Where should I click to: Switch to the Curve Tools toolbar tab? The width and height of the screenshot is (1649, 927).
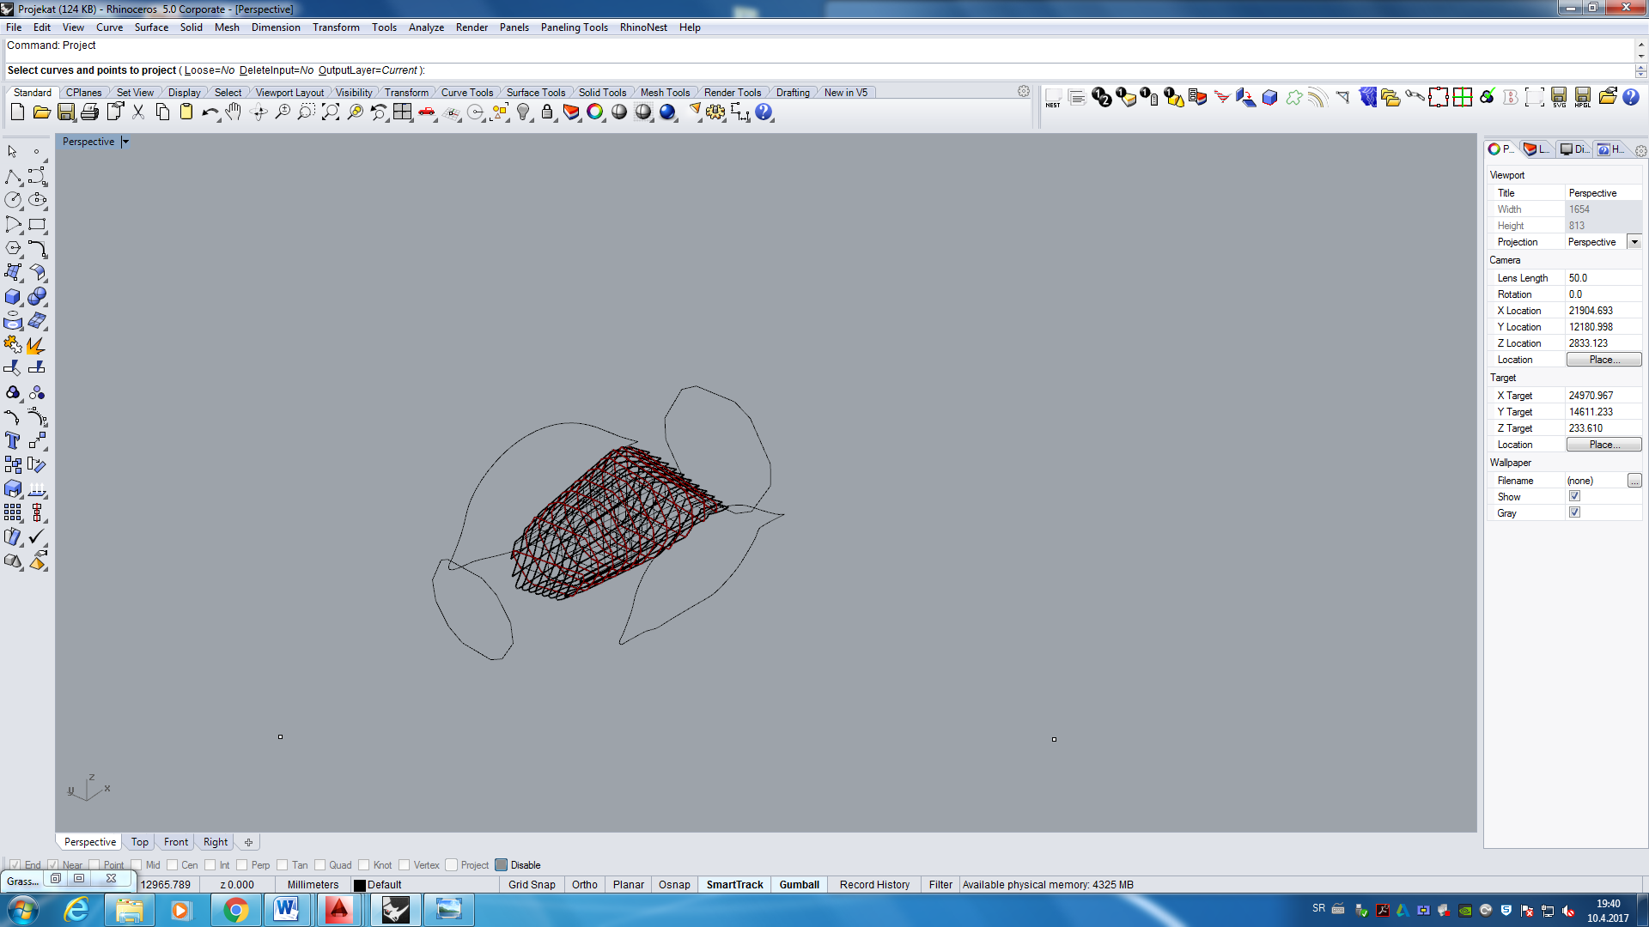coord(466,93)
